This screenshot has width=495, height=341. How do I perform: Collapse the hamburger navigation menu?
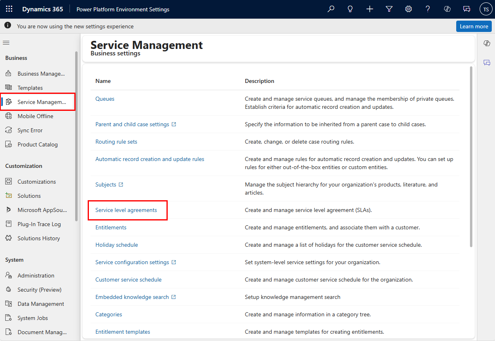click(6, 42)
